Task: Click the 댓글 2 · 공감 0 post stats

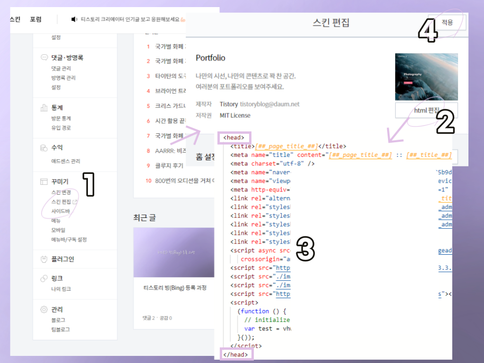Action: coord(157,318)
